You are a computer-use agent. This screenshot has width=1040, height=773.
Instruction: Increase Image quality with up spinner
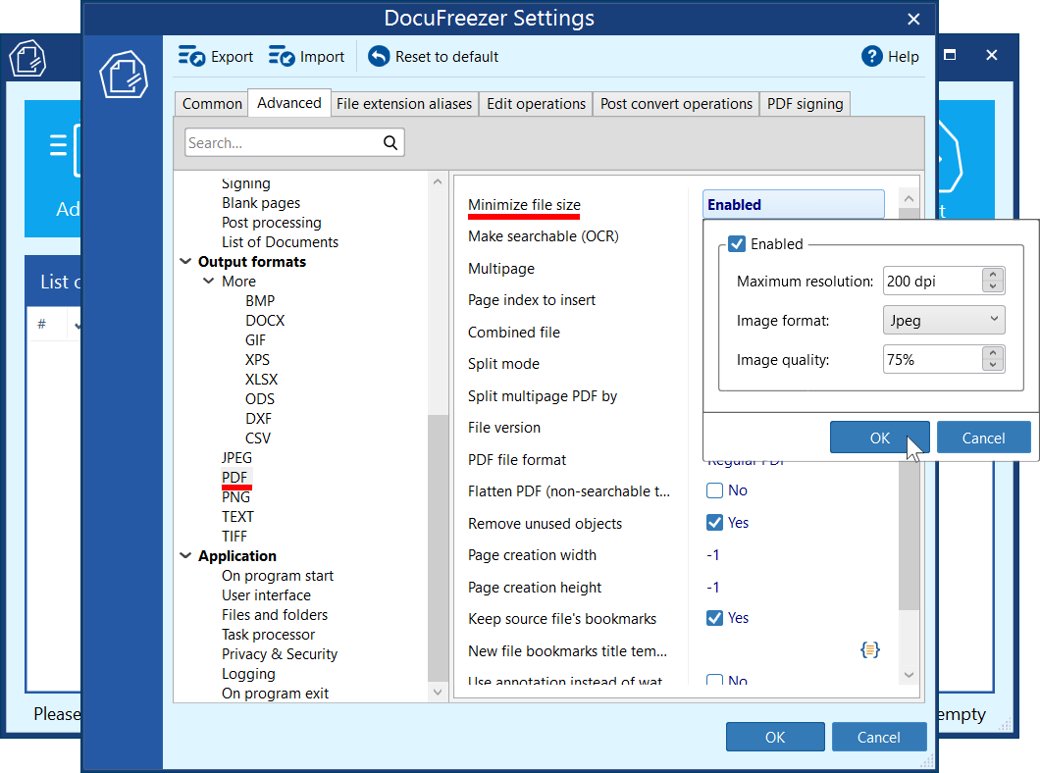point(993,353)
